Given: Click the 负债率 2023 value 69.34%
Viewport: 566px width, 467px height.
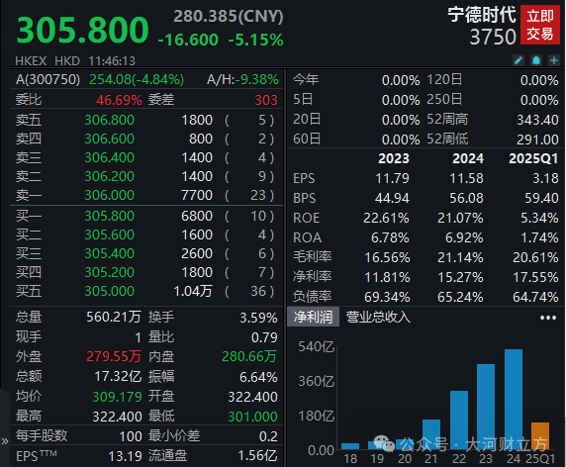Looking at the screenshot, I should [x=387, y=298].
